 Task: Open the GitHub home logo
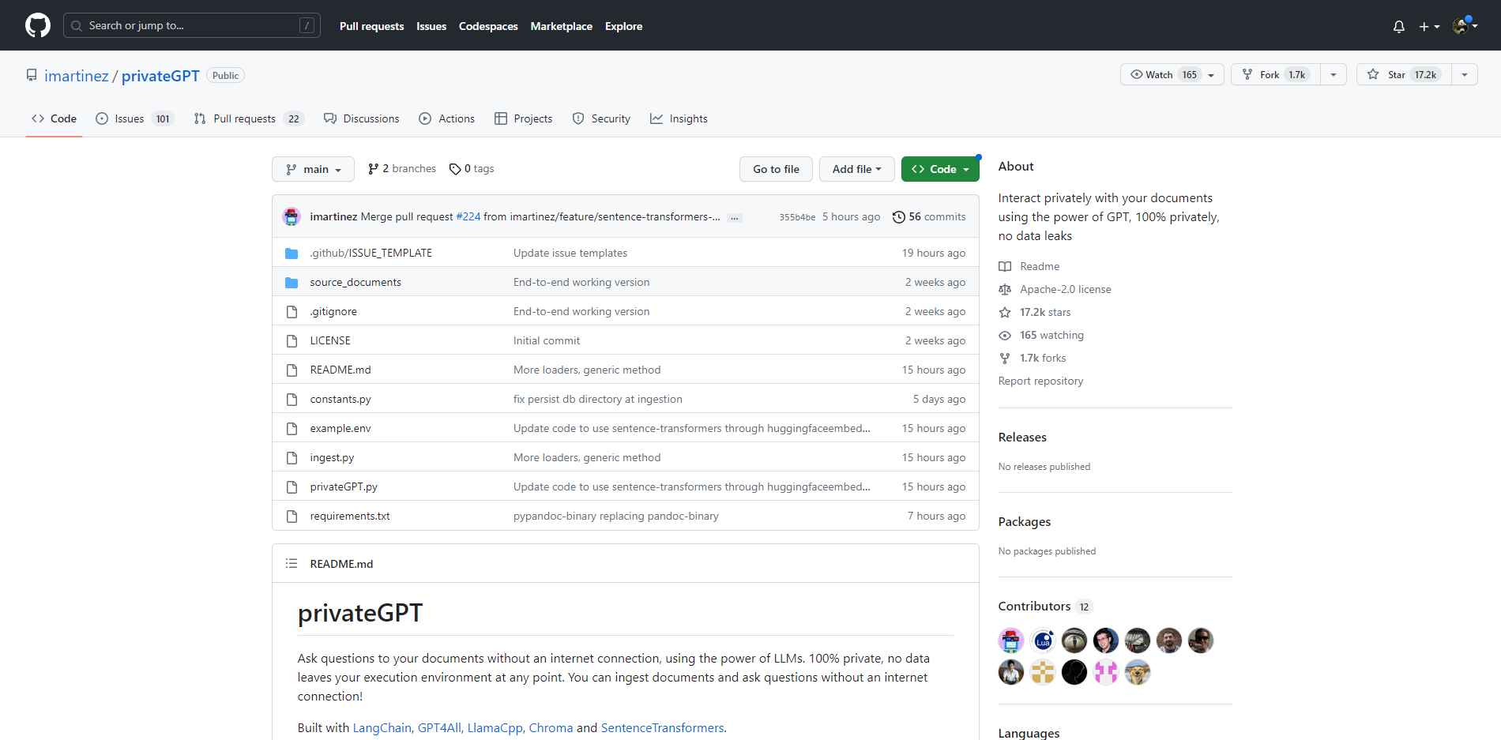[x=38, y=25]
